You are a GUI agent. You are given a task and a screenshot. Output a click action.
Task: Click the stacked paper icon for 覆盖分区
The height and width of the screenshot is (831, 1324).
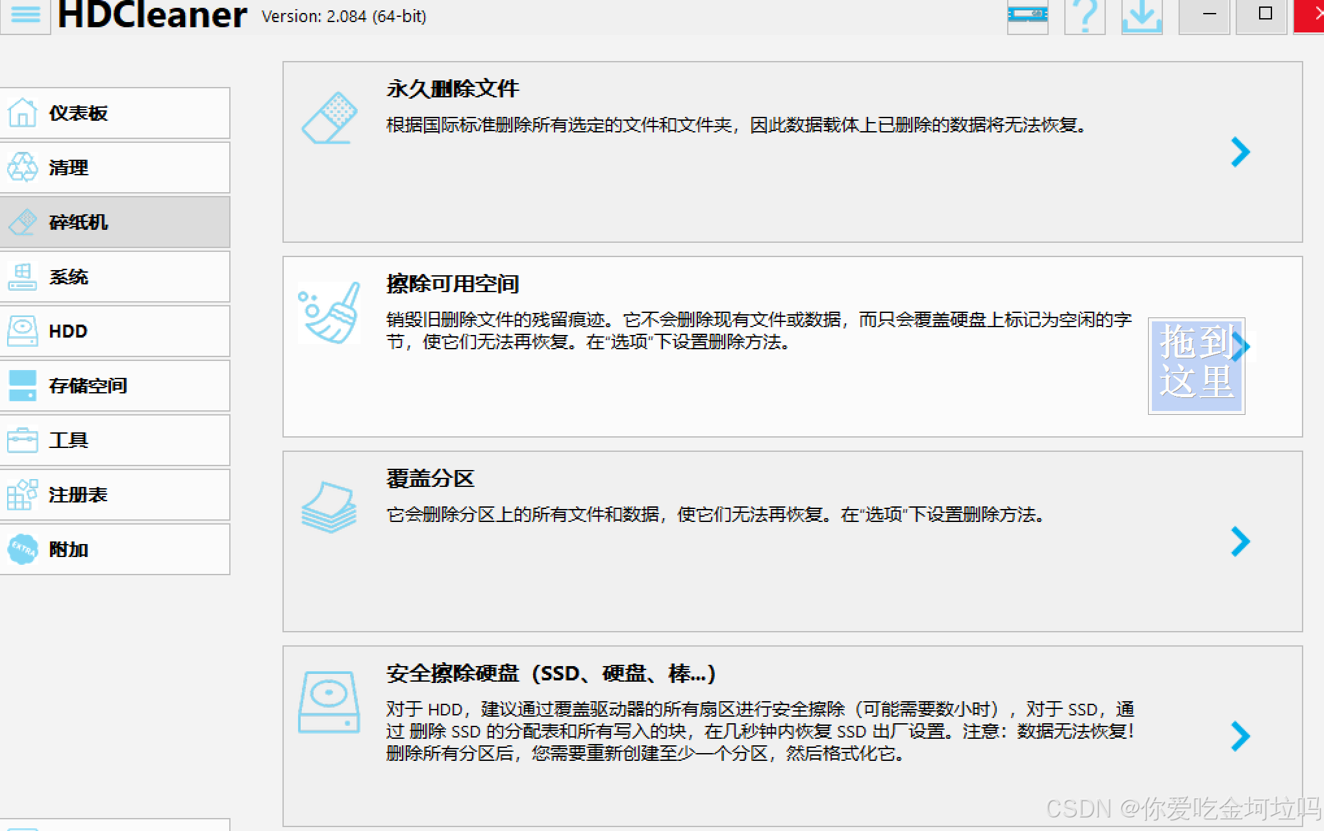point(329,507)
